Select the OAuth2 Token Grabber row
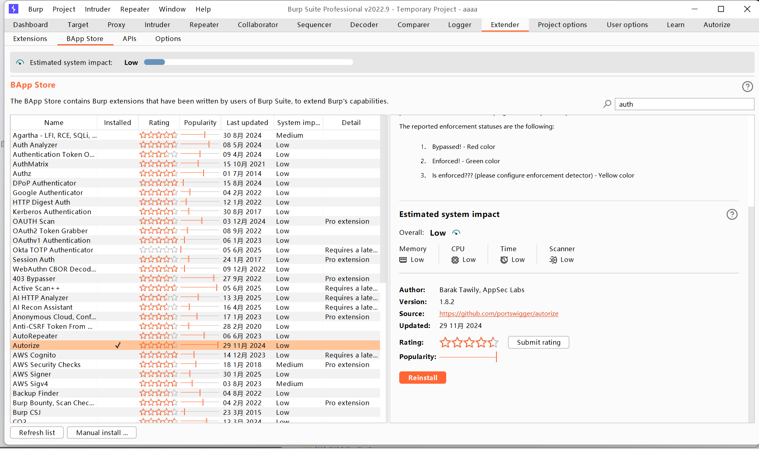 195,231
